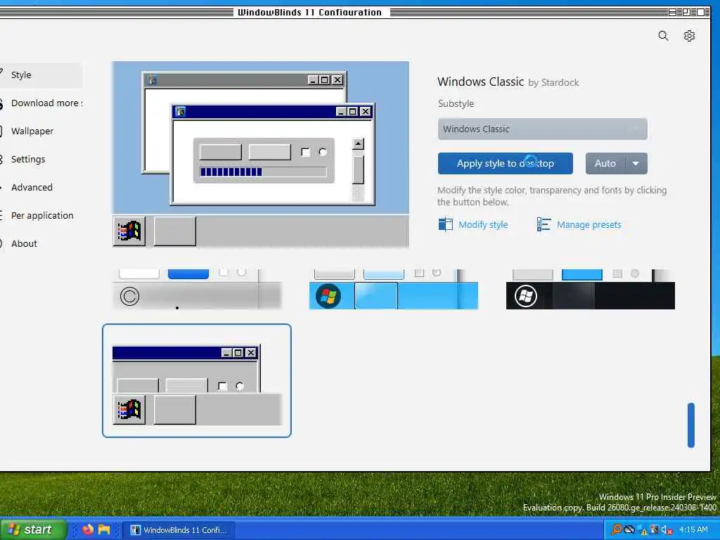
Task: Click the network warning tray icon
Action: pos(643,530)
